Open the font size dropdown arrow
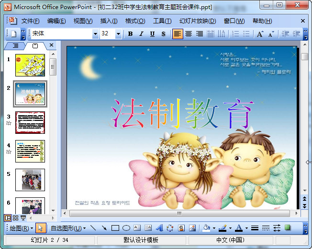This screenshot has height=249, width=312. [118, 34]
